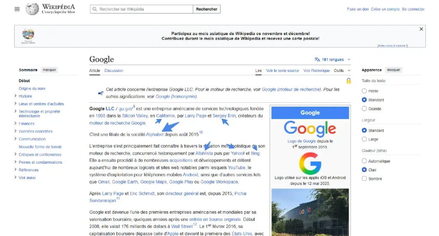
Task: Jump to Origine du nom section
Action: tap(32, 88)
